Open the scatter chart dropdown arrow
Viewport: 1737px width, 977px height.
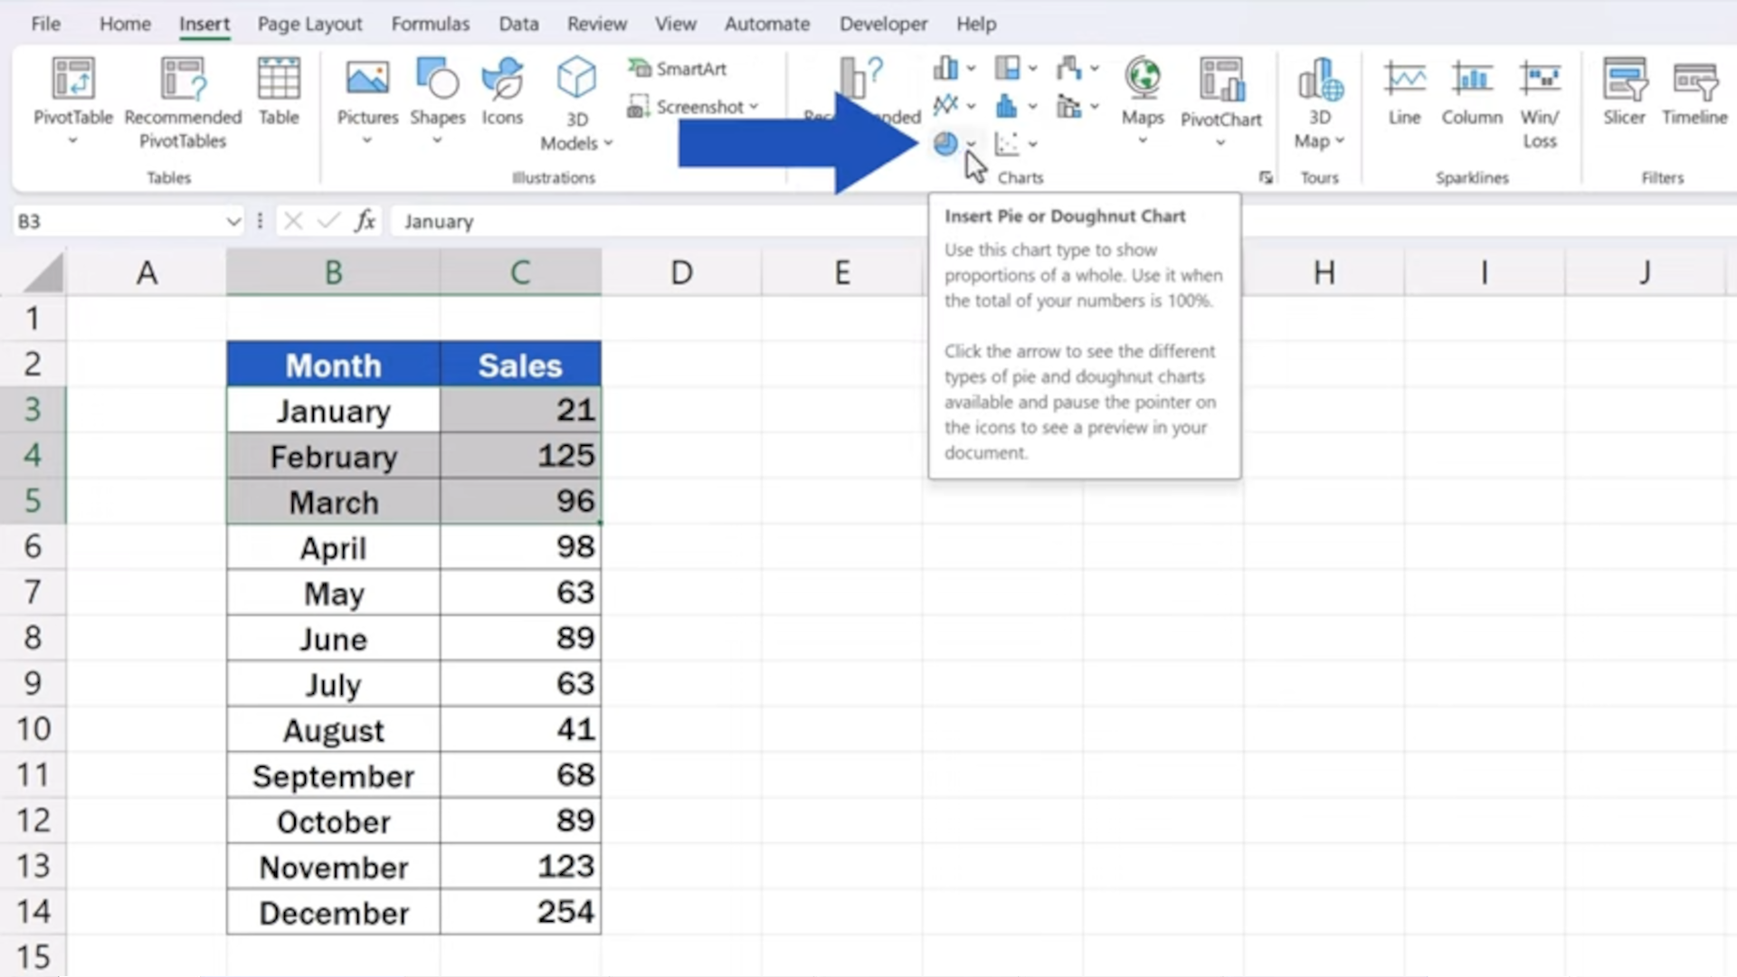point(1032,143)
